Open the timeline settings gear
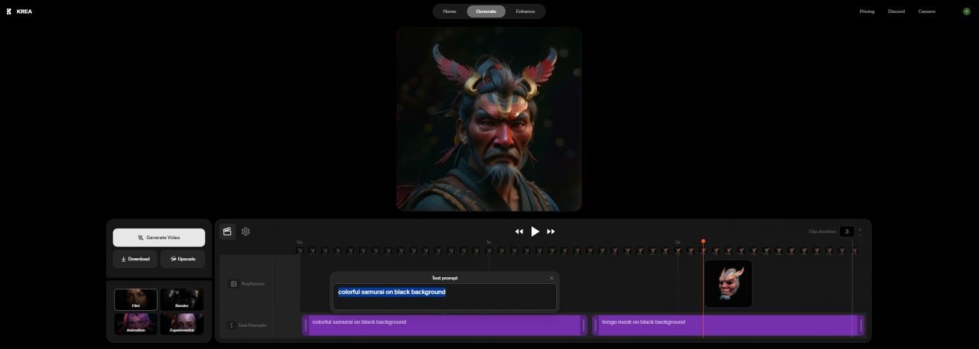979x349 pixels. coord(246,231)
